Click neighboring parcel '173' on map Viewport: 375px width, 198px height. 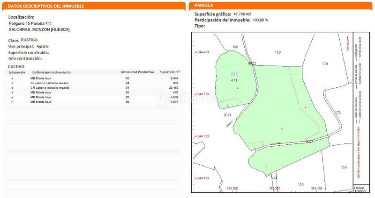pyautogui.click(x=337, y=113)
